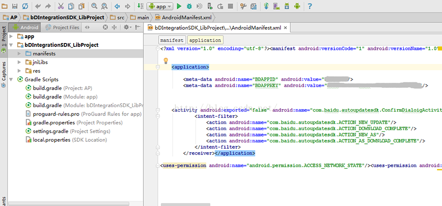The width and height of the screenshot is (442, 206).
Task: Switch to Project Files view tab
Action: tap(62, 27)
